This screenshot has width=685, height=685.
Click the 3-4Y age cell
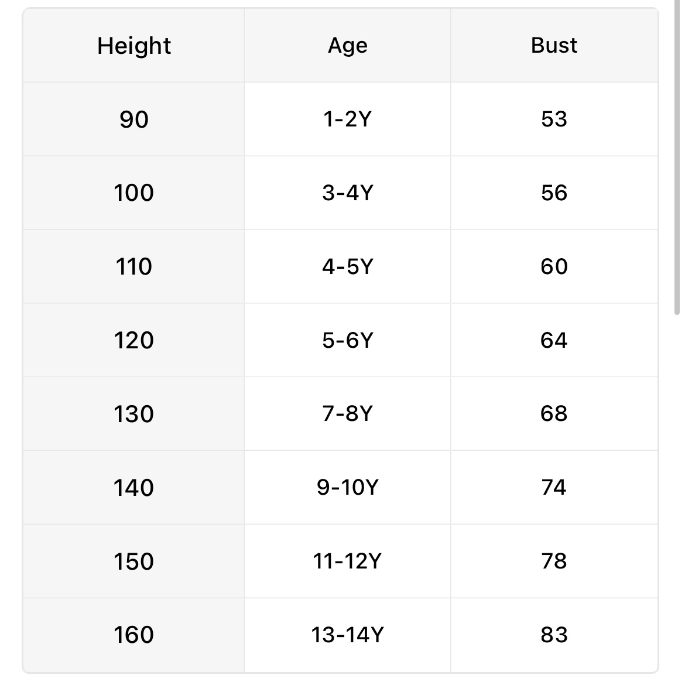pyautogui.click(x=348, y=193)
